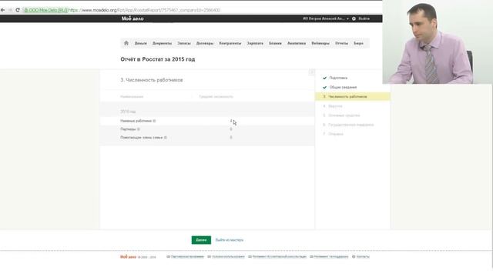Select step 6 Государственная поддержка
493x277 pixels.
coord(350,125)
